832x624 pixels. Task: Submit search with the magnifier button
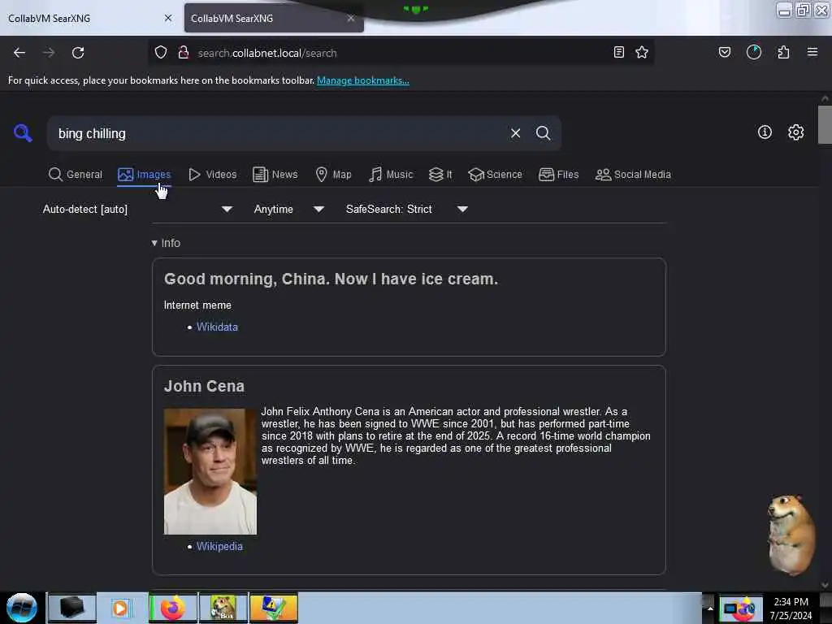(543, 133)
